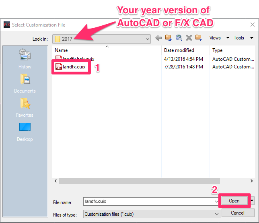Click the Open button
The width and height of the screenshot is (259, 223).
pos(234,201)
